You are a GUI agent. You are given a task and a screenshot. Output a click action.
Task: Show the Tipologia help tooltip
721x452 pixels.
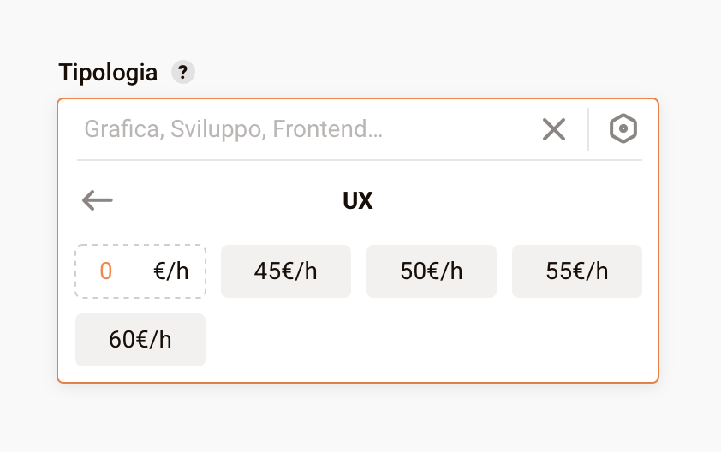pos(183,73)
